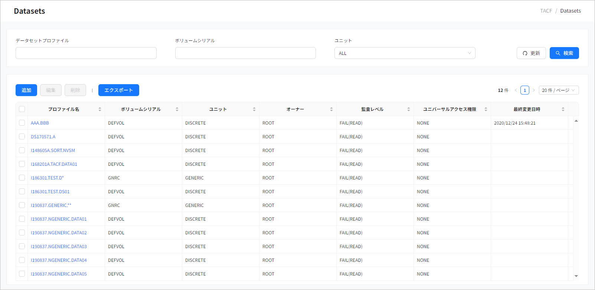Open the I186301.TEST.DS01 profile link
Viewport: 595px width, 290px height.
[50, 192]
